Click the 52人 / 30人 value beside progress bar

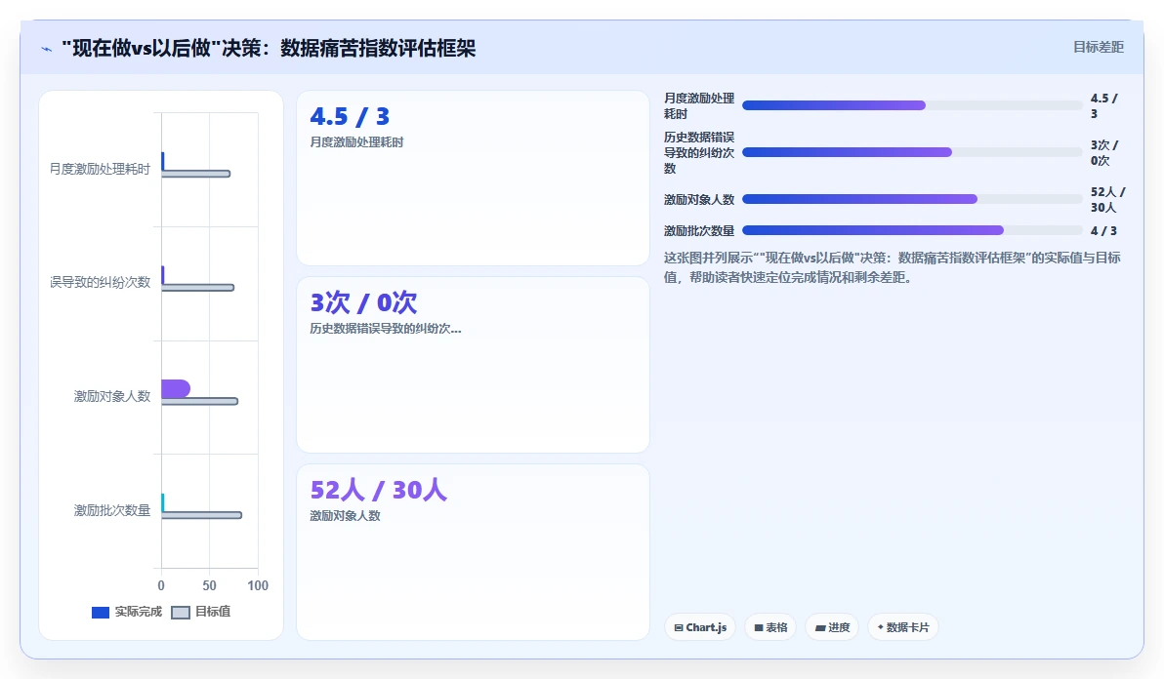coord(1107,199)
